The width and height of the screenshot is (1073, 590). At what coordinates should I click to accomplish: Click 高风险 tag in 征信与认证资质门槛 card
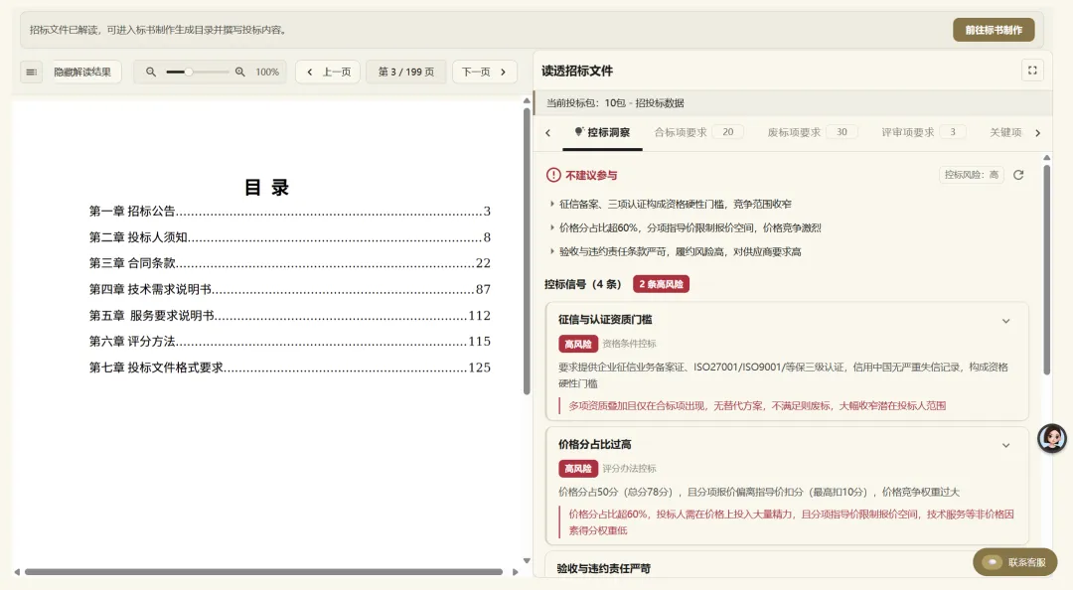[578, 344]
